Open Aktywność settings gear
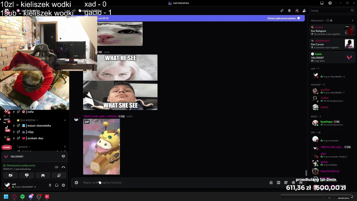The height and width of the screenshot is (201, 357). click(331, 20)
